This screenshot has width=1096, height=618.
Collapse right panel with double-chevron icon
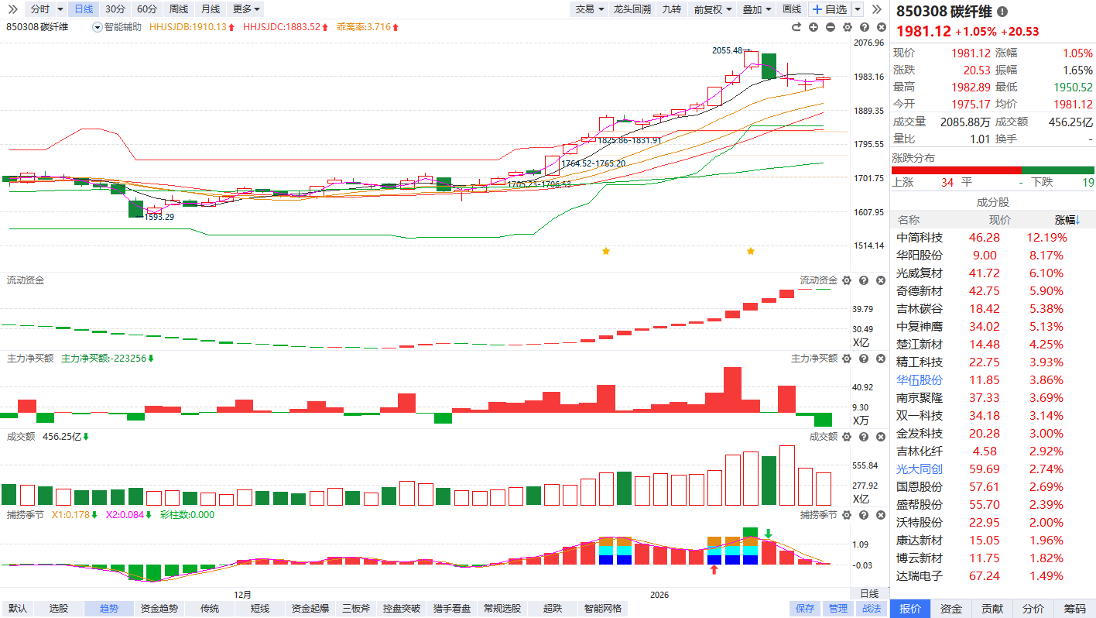click(877, 9)
